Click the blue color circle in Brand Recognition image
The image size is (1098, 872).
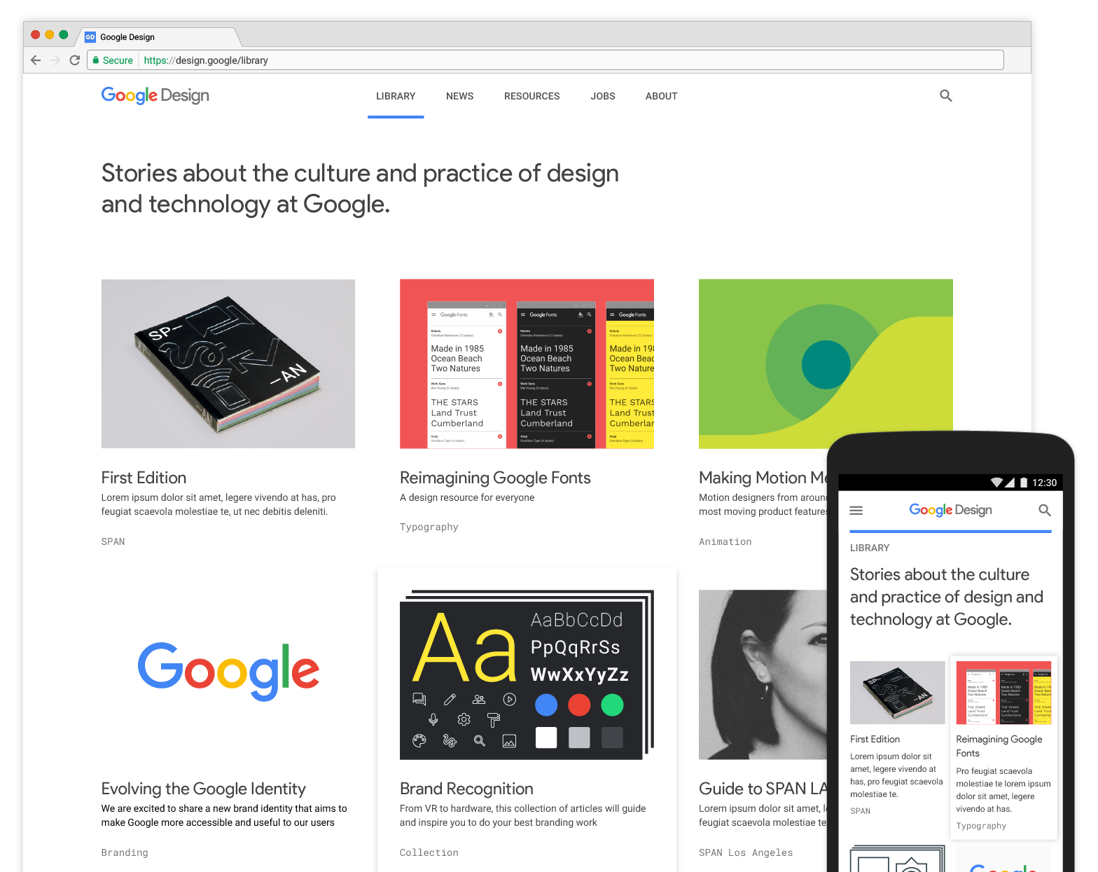pyautogui.click(x=545, y=705)
